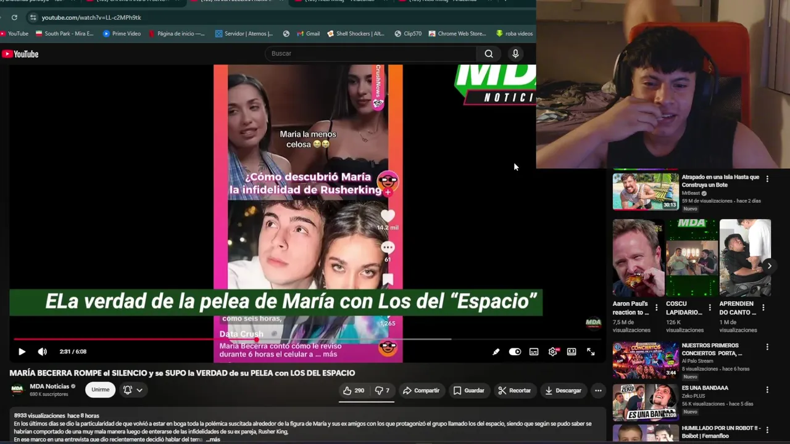Mute the video with speaker icon

tap(42, 351)
